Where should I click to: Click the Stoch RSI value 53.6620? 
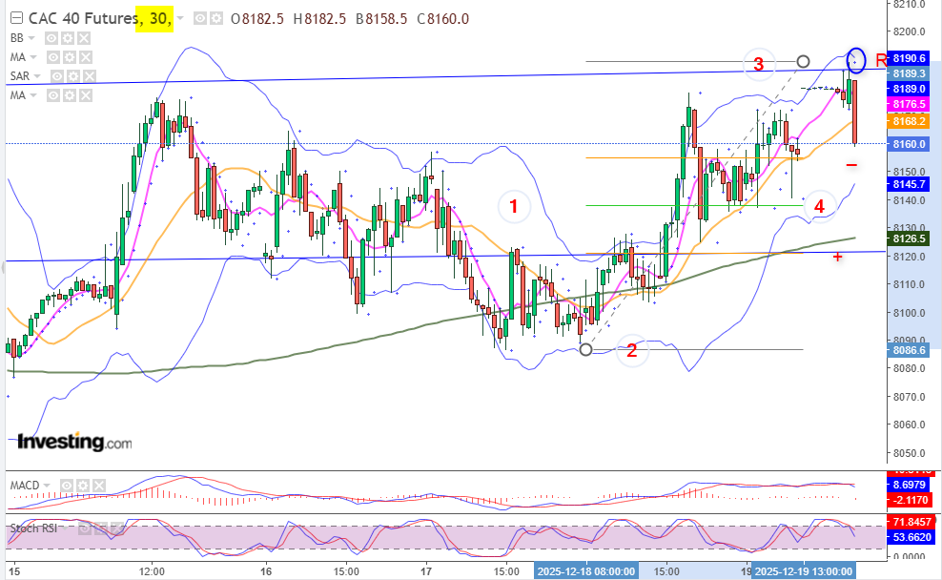point(911,537)
